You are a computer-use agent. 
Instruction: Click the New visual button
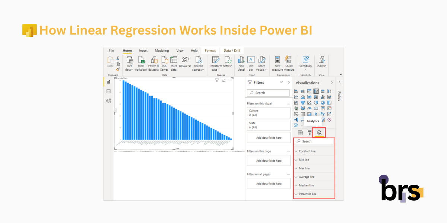(241, 62)
